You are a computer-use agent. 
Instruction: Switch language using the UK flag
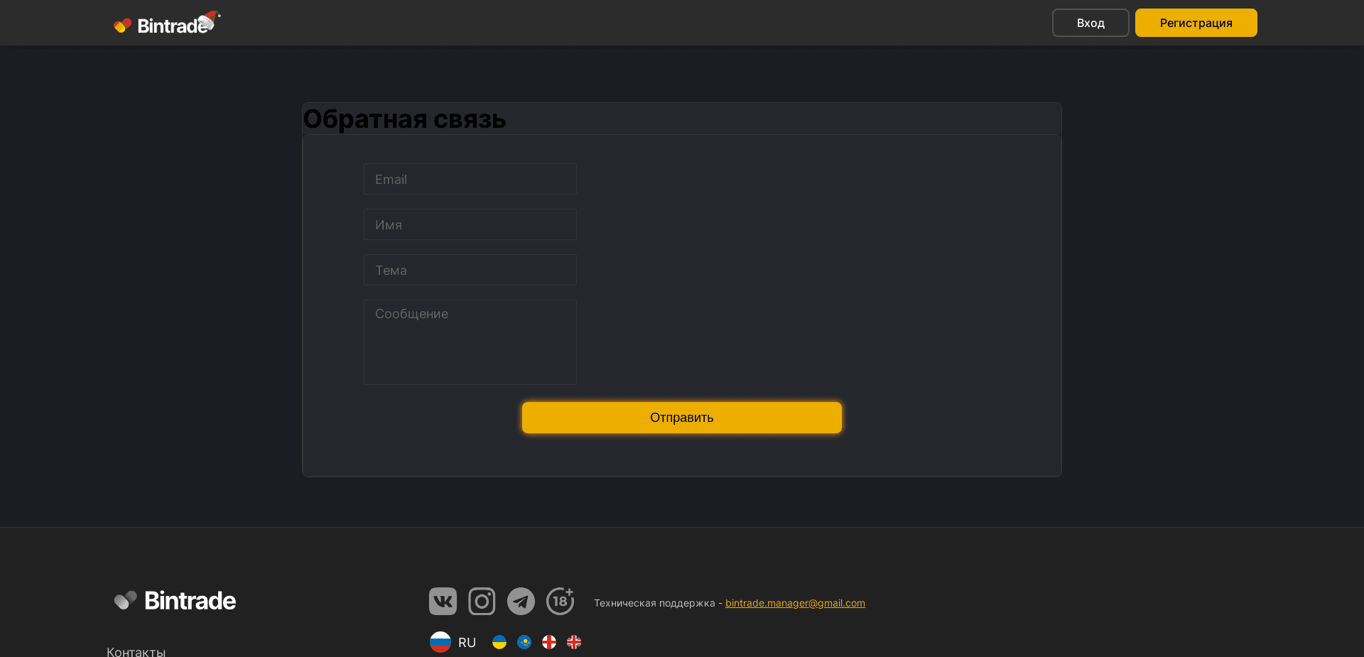click(574, 642)
